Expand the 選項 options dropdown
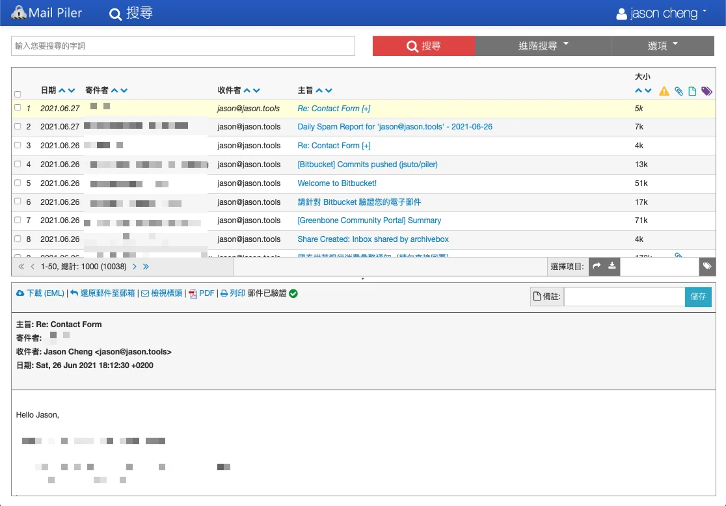The height and width of the screenshot is (506, 726). 662,46
